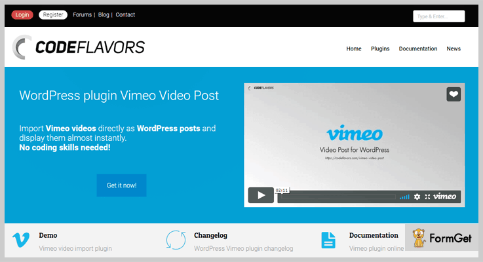
Task: Play the Vimeo video
Action: point(261,195)
